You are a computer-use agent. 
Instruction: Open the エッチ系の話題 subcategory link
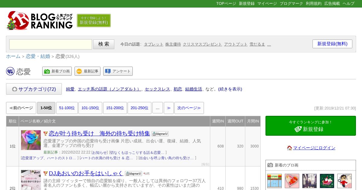click(110, 89)
